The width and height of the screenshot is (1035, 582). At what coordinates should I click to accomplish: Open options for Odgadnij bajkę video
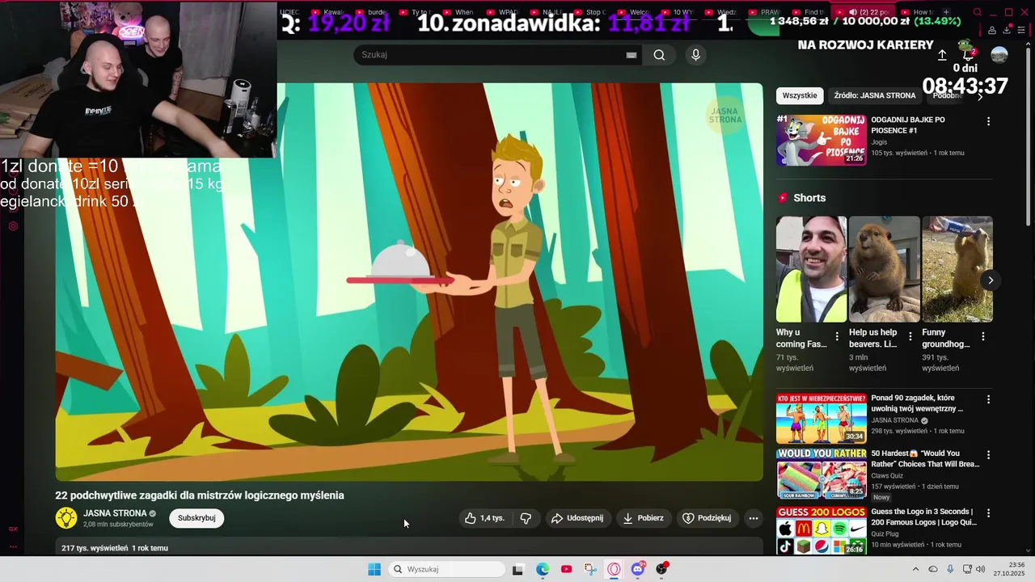[988, 121]
